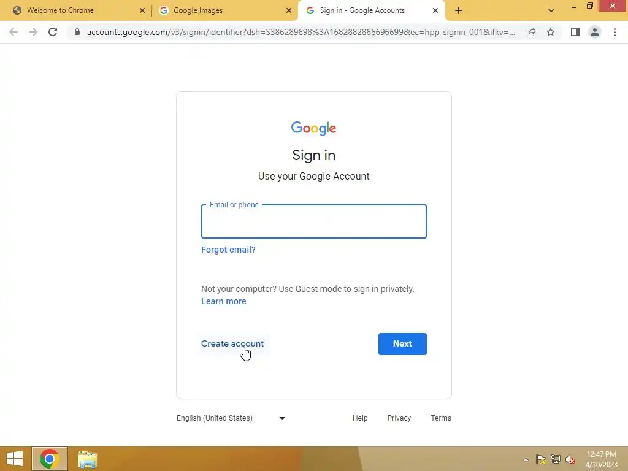Screen dimensions: 628x471
Task: Open the Chrome profile avatar
Action: (x=595, y=32)
